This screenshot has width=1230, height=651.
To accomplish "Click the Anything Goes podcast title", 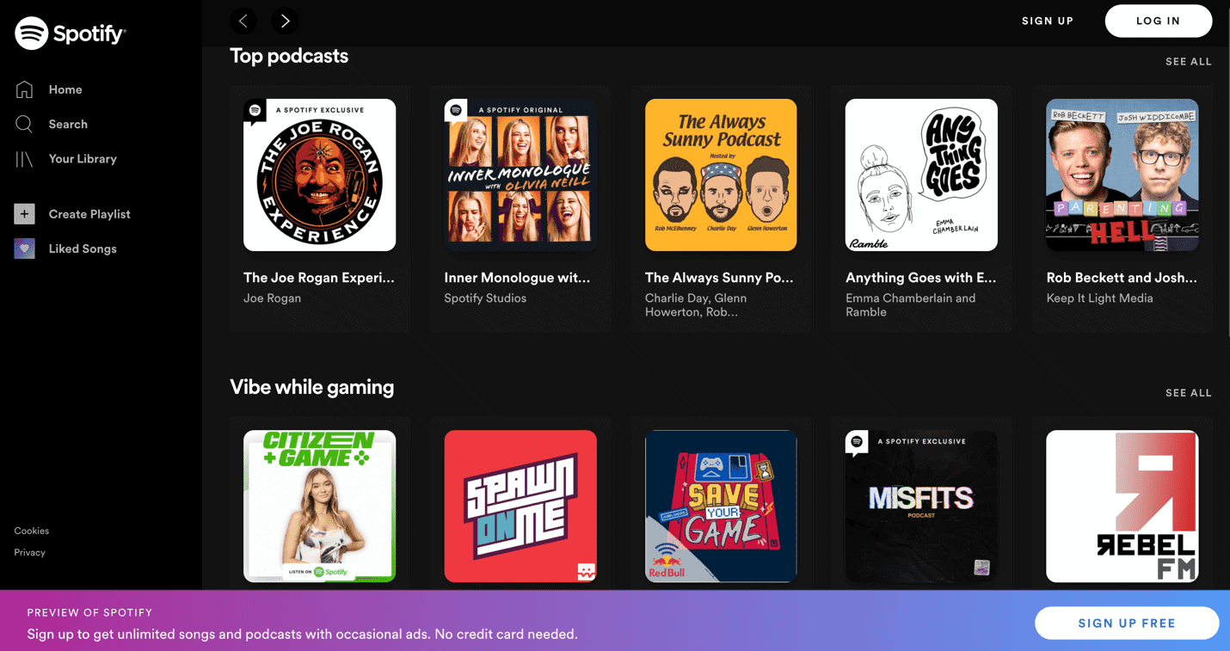I will pos(920,278).
